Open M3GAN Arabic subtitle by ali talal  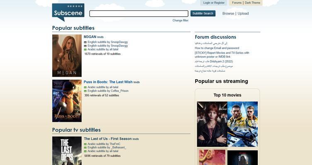(103, 49)
